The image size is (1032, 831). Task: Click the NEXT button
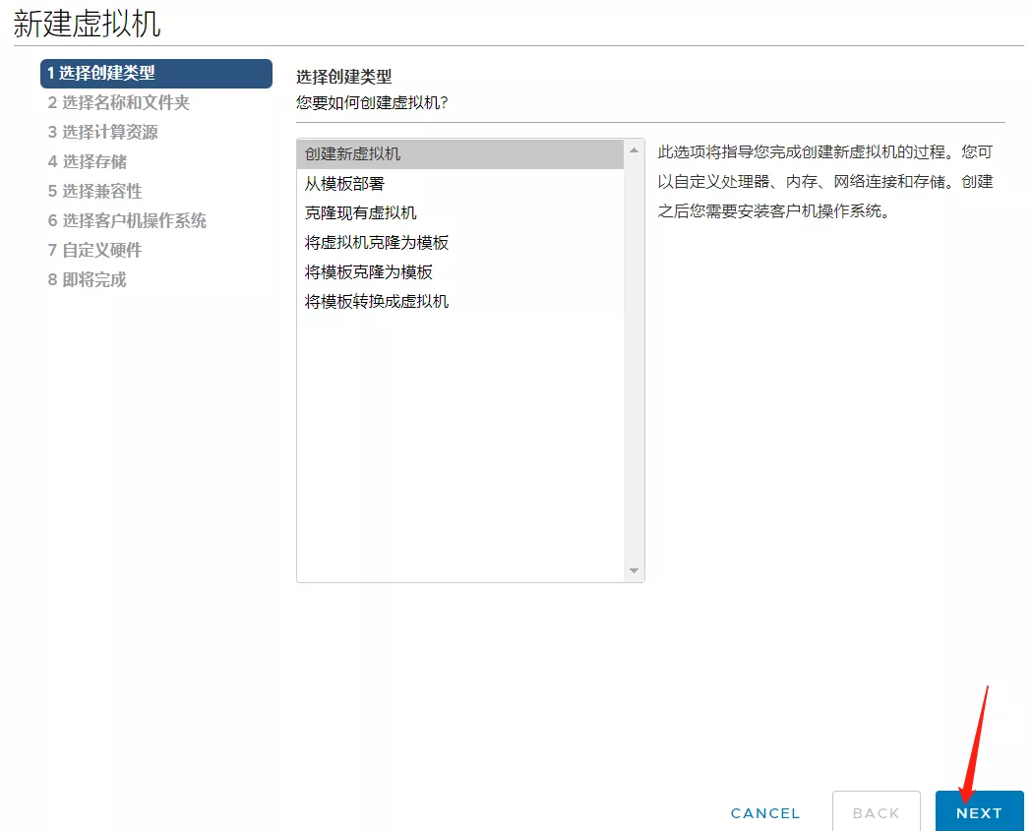(x=979, y=812)
